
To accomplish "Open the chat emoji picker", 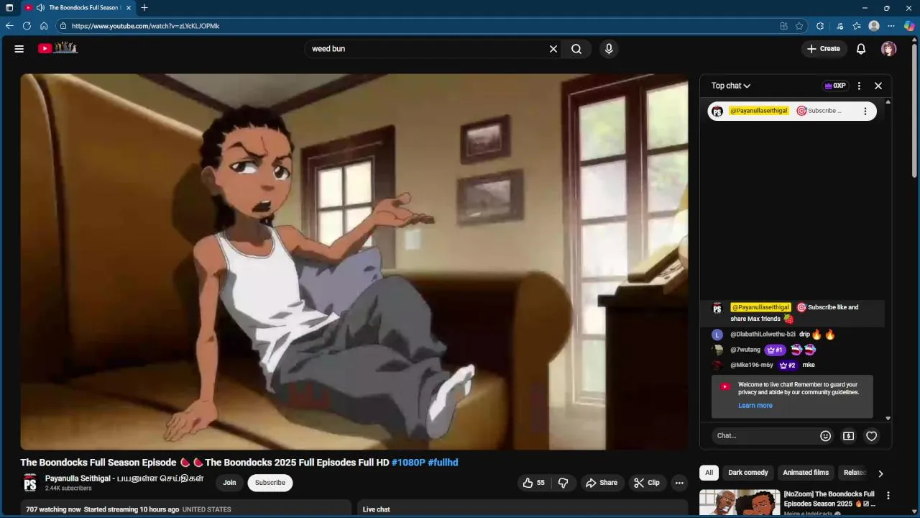I will (x=826, y=436).
